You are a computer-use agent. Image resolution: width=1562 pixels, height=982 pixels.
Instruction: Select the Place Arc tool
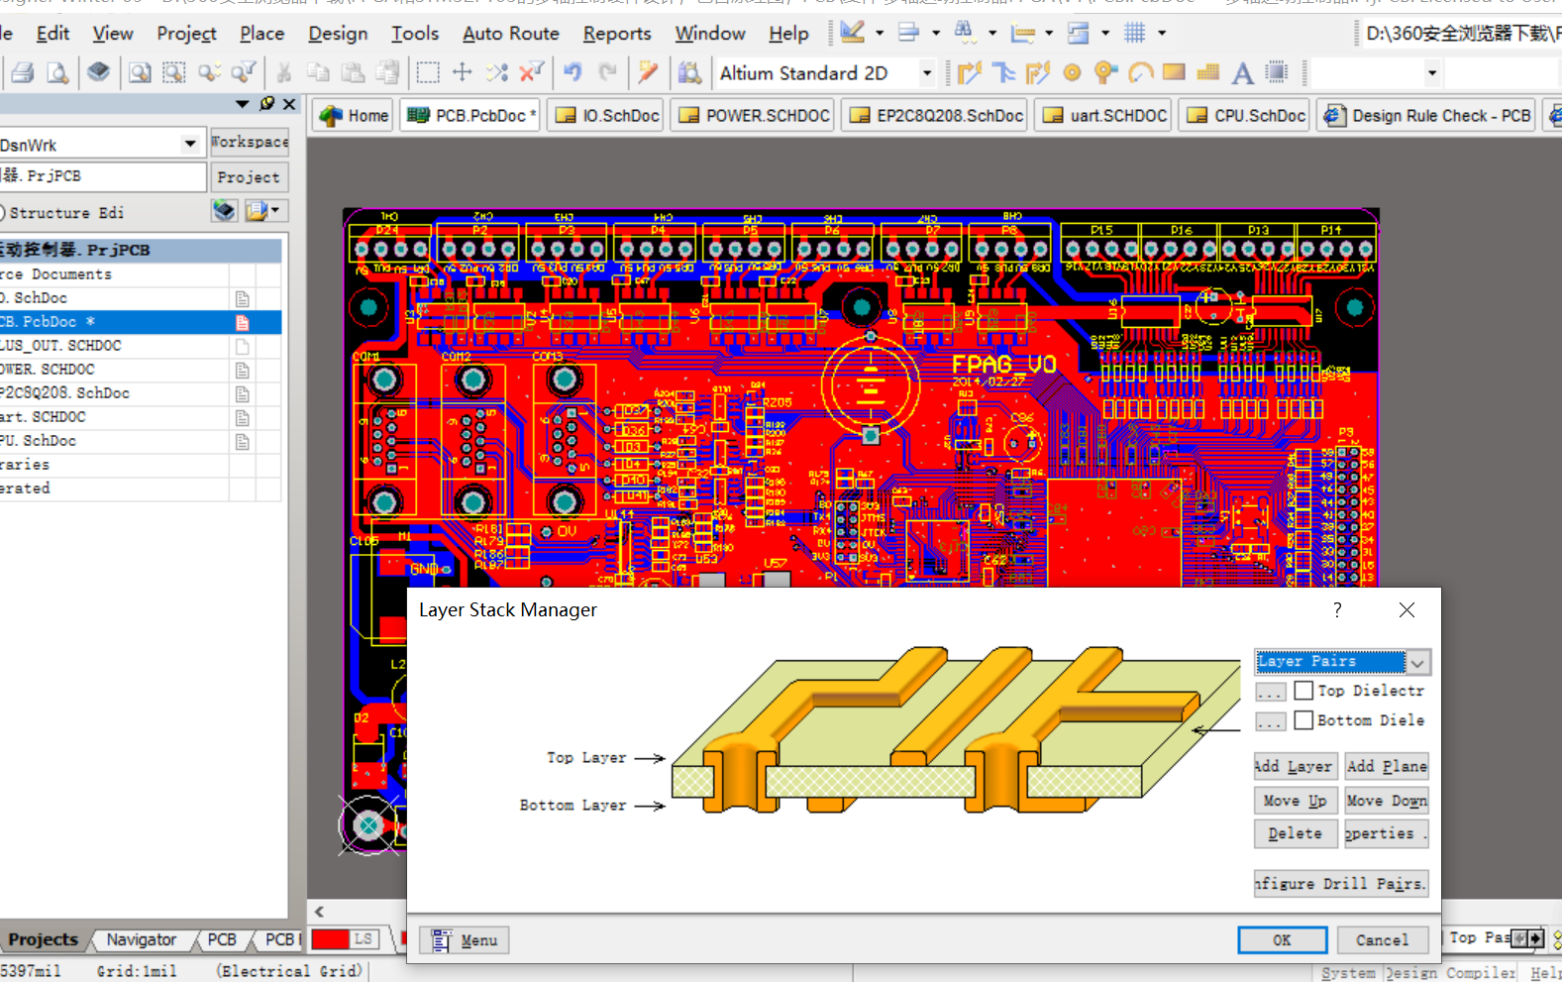tap(1140, 72)
